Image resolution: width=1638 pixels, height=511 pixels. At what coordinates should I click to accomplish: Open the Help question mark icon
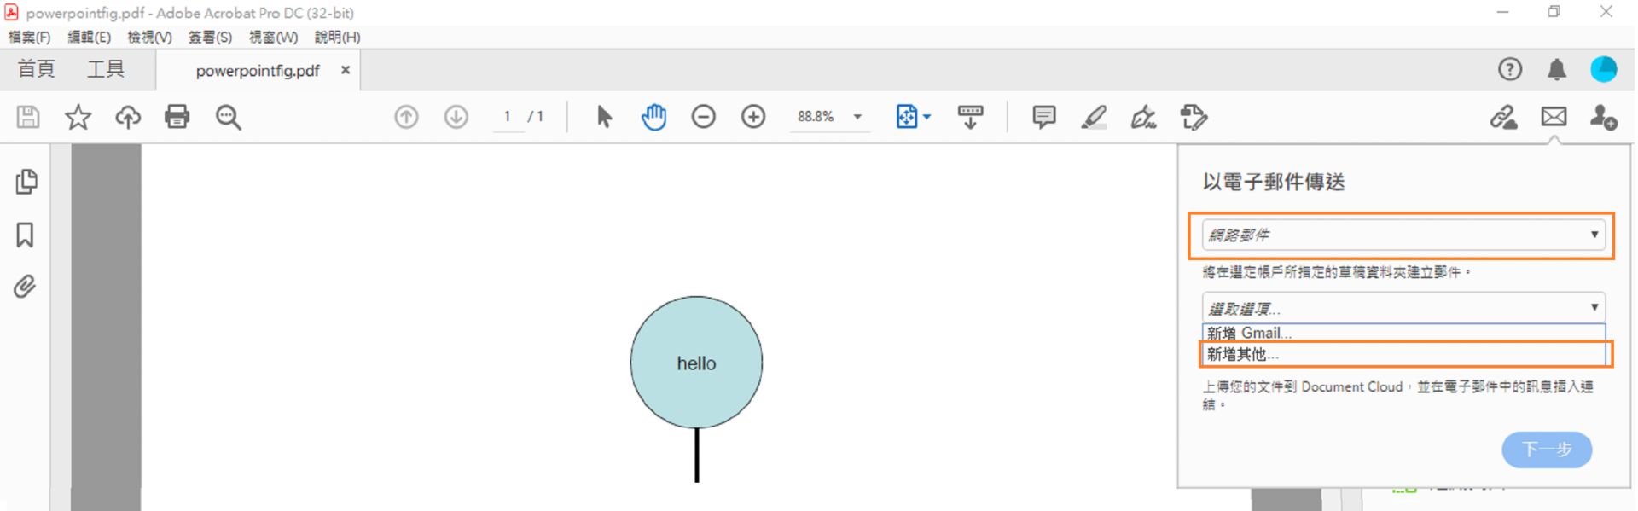(1510, 69)
